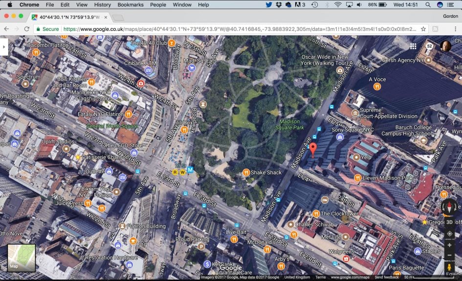Go back to the previous page
The height and width of the screenshot is (281, 462).
click(x=6, y=29)
